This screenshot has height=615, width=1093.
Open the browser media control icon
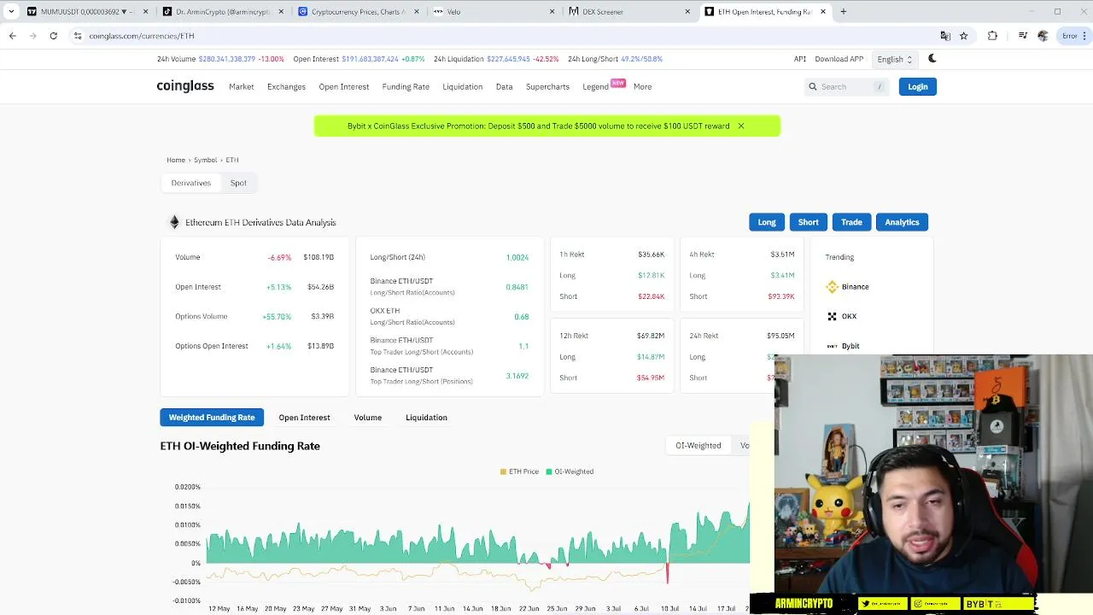(x=1023, y=36)
